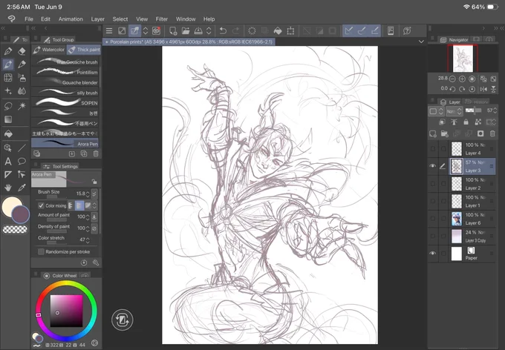The height and width of the screenshot is (350, 505).
Task: Delete selected sub tool trash icon
Action: pos(96,153)
